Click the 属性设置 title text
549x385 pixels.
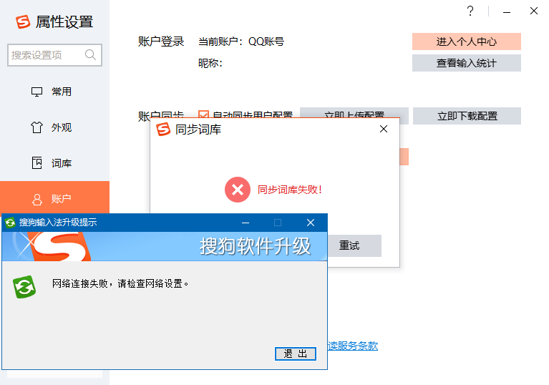click(64, 21)
